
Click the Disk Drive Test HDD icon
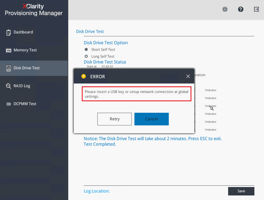pos(9,68)
